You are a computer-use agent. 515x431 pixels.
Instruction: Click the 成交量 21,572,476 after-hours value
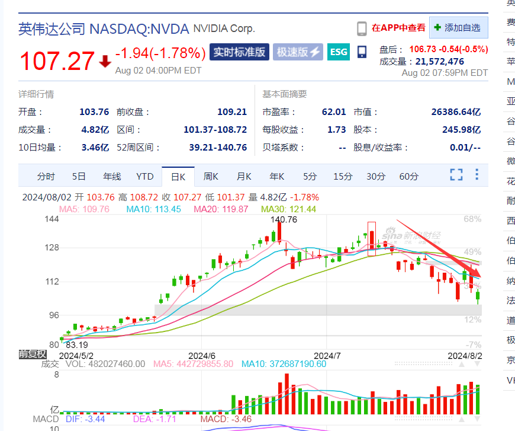coord(439,62)
